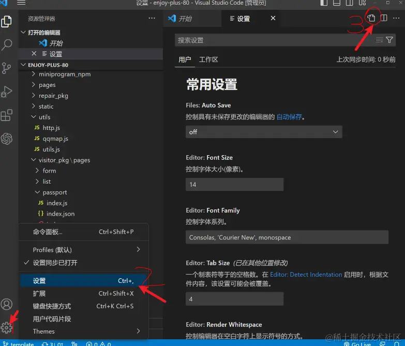
Task: Open index.json under passport
Action: (x=56, y=214)
